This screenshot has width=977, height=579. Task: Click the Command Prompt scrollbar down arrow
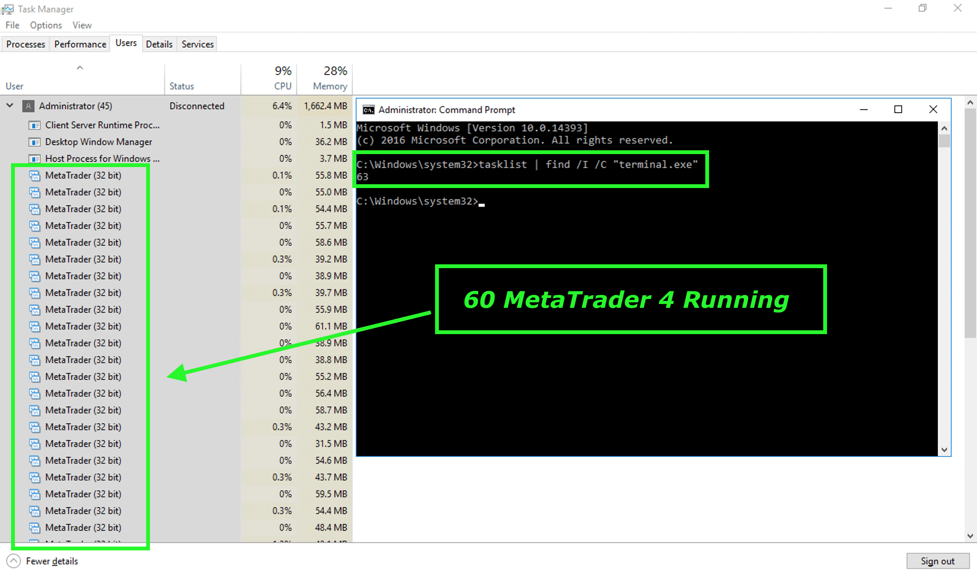[x=944, y=450]
